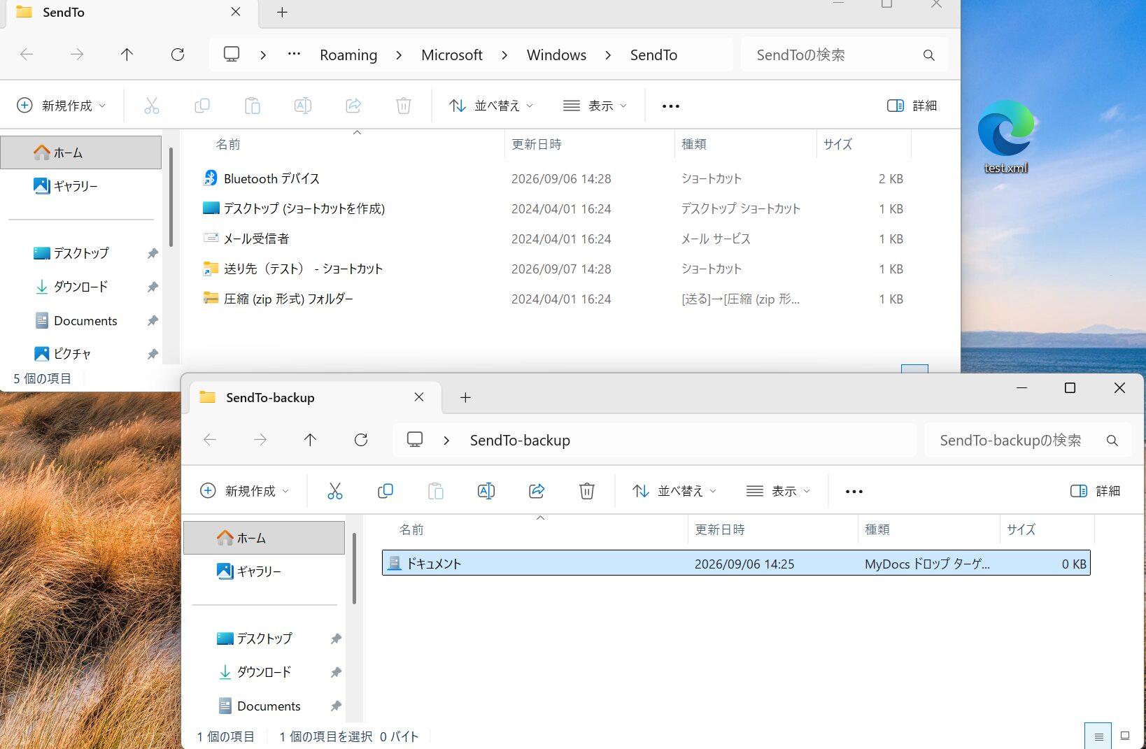The width and height of the screenshot is (1146, 749).
Task: Refresh the SendTo window
Action: pos(178,55)
